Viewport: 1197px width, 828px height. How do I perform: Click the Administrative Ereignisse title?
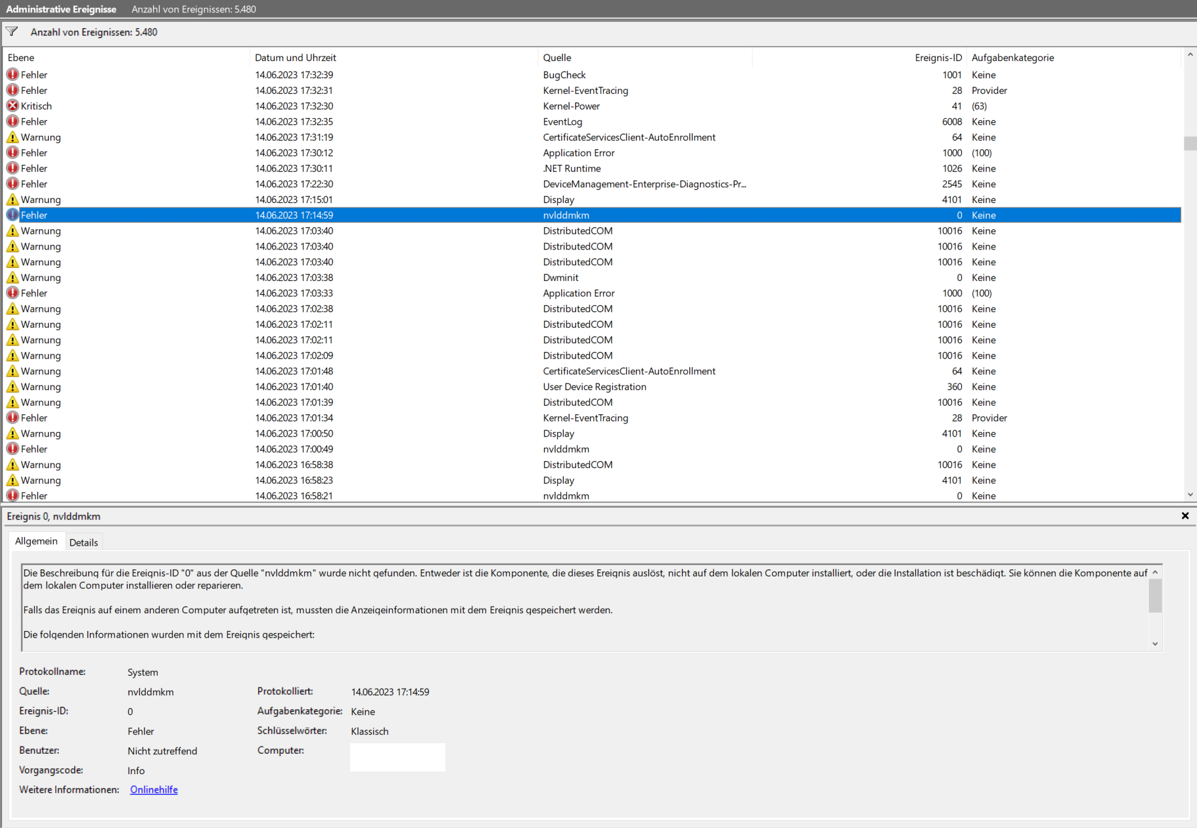[x=61, y=9]
